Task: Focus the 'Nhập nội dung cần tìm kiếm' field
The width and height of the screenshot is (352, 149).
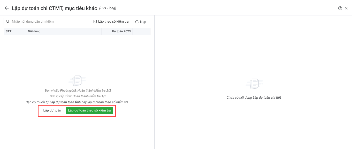Action: [x=47, y=22]
